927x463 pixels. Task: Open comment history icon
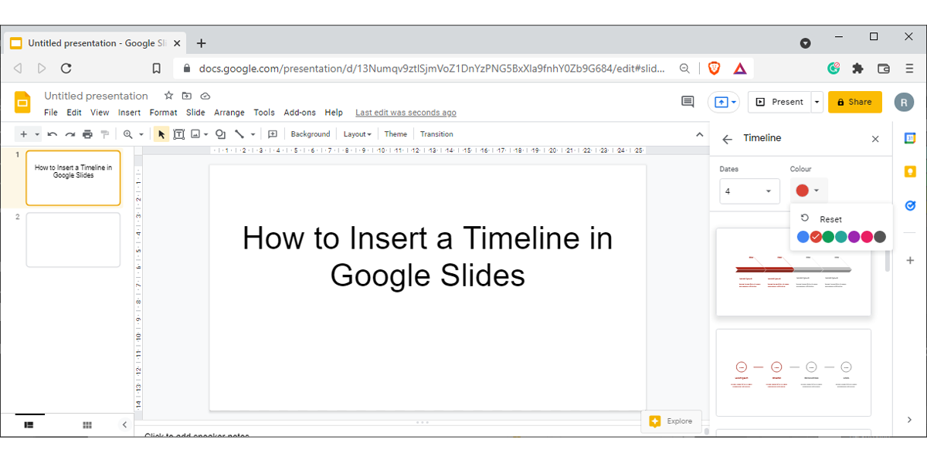tap(688, 102)
